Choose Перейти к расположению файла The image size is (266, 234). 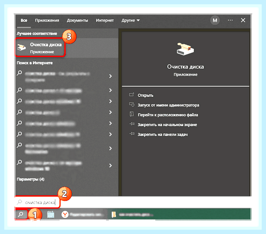[168, 115]
